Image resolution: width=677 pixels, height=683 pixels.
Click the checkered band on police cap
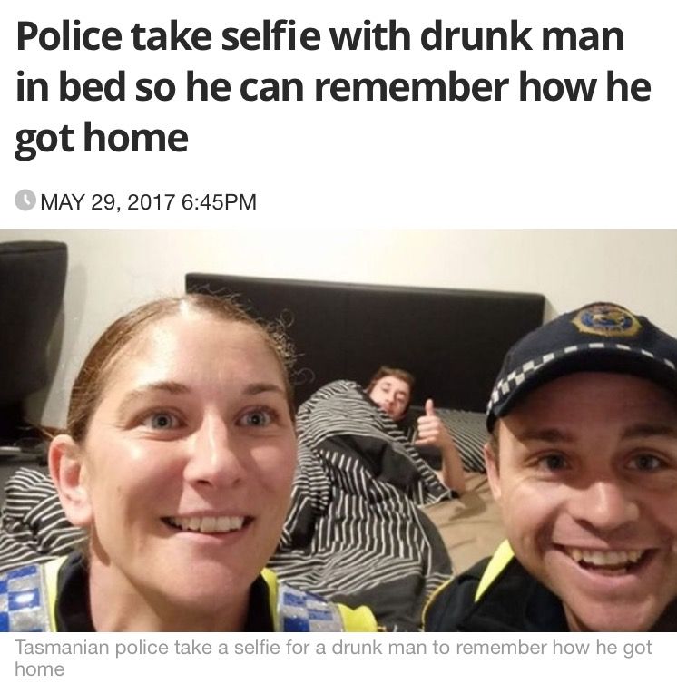tap(549, 366)
